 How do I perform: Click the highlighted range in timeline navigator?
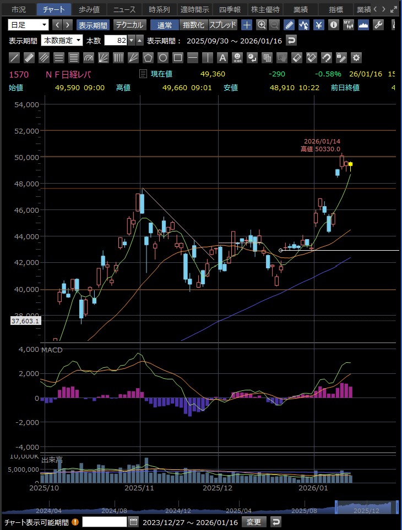click(366, 506)
